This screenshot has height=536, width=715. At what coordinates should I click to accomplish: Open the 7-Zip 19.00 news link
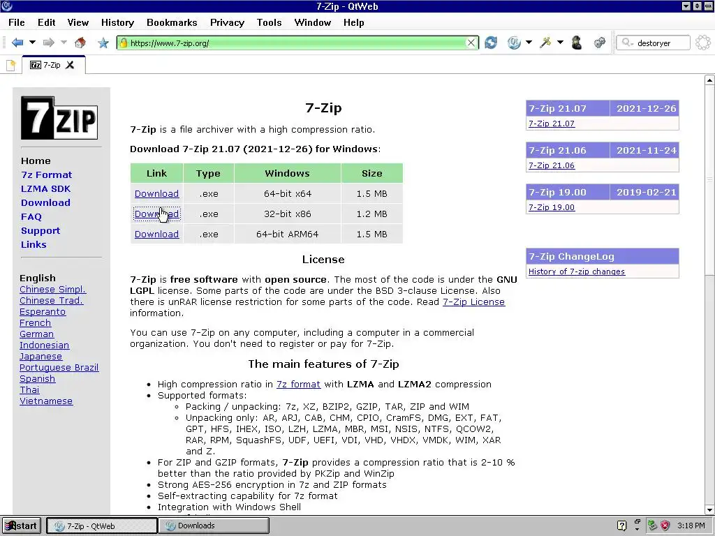point(552,207)
